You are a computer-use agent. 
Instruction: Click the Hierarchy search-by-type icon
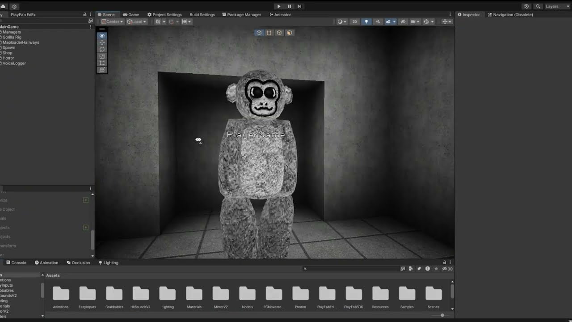click(x=91, y=21)
